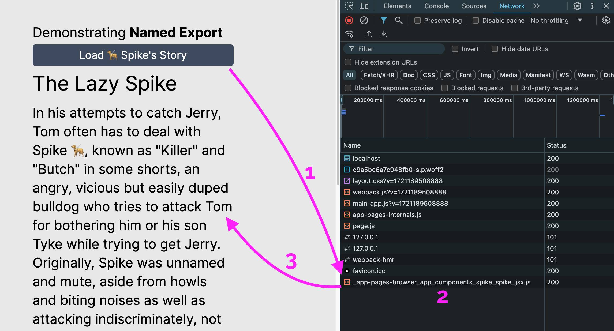Filter requests by Font type
The height and width of the screenshot is (331, 614).
click(466, 75)
